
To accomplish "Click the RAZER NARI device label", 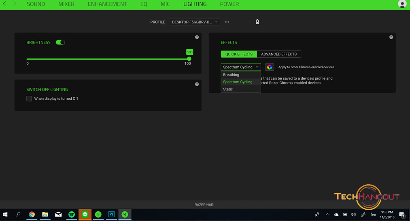I will 204,205.
